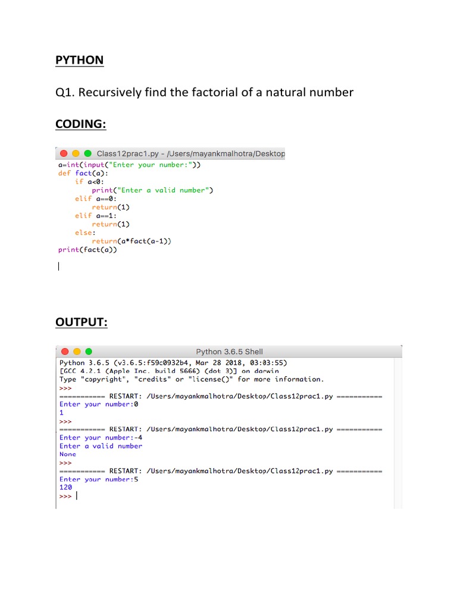
Task: Maximize the Python 3.6.5 Shell window
Action: click(89, 351)
